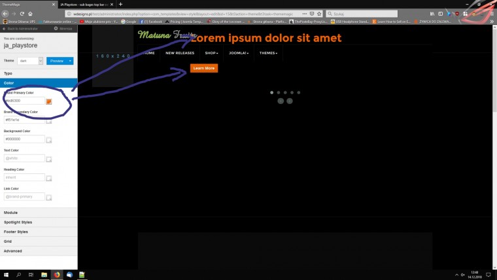
Task: Open a new browser tab with plus
Action: coord(120,5)
